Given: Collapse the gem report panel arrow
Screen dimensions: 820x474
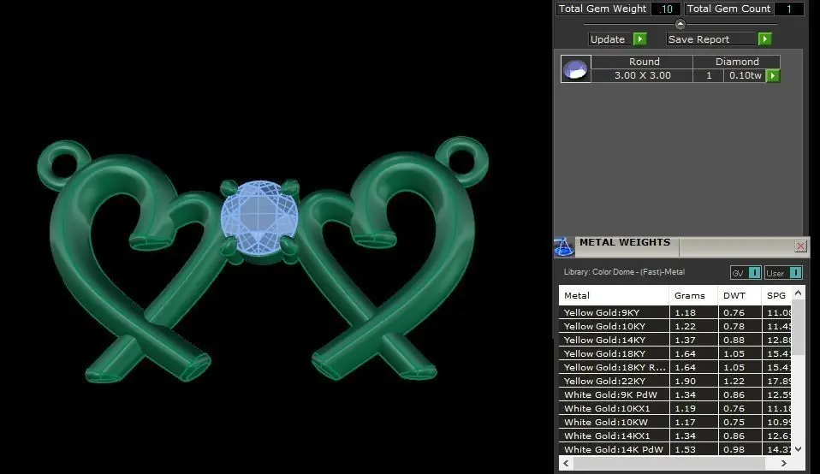Looking at the screenshot, I should tap(680, 24).
